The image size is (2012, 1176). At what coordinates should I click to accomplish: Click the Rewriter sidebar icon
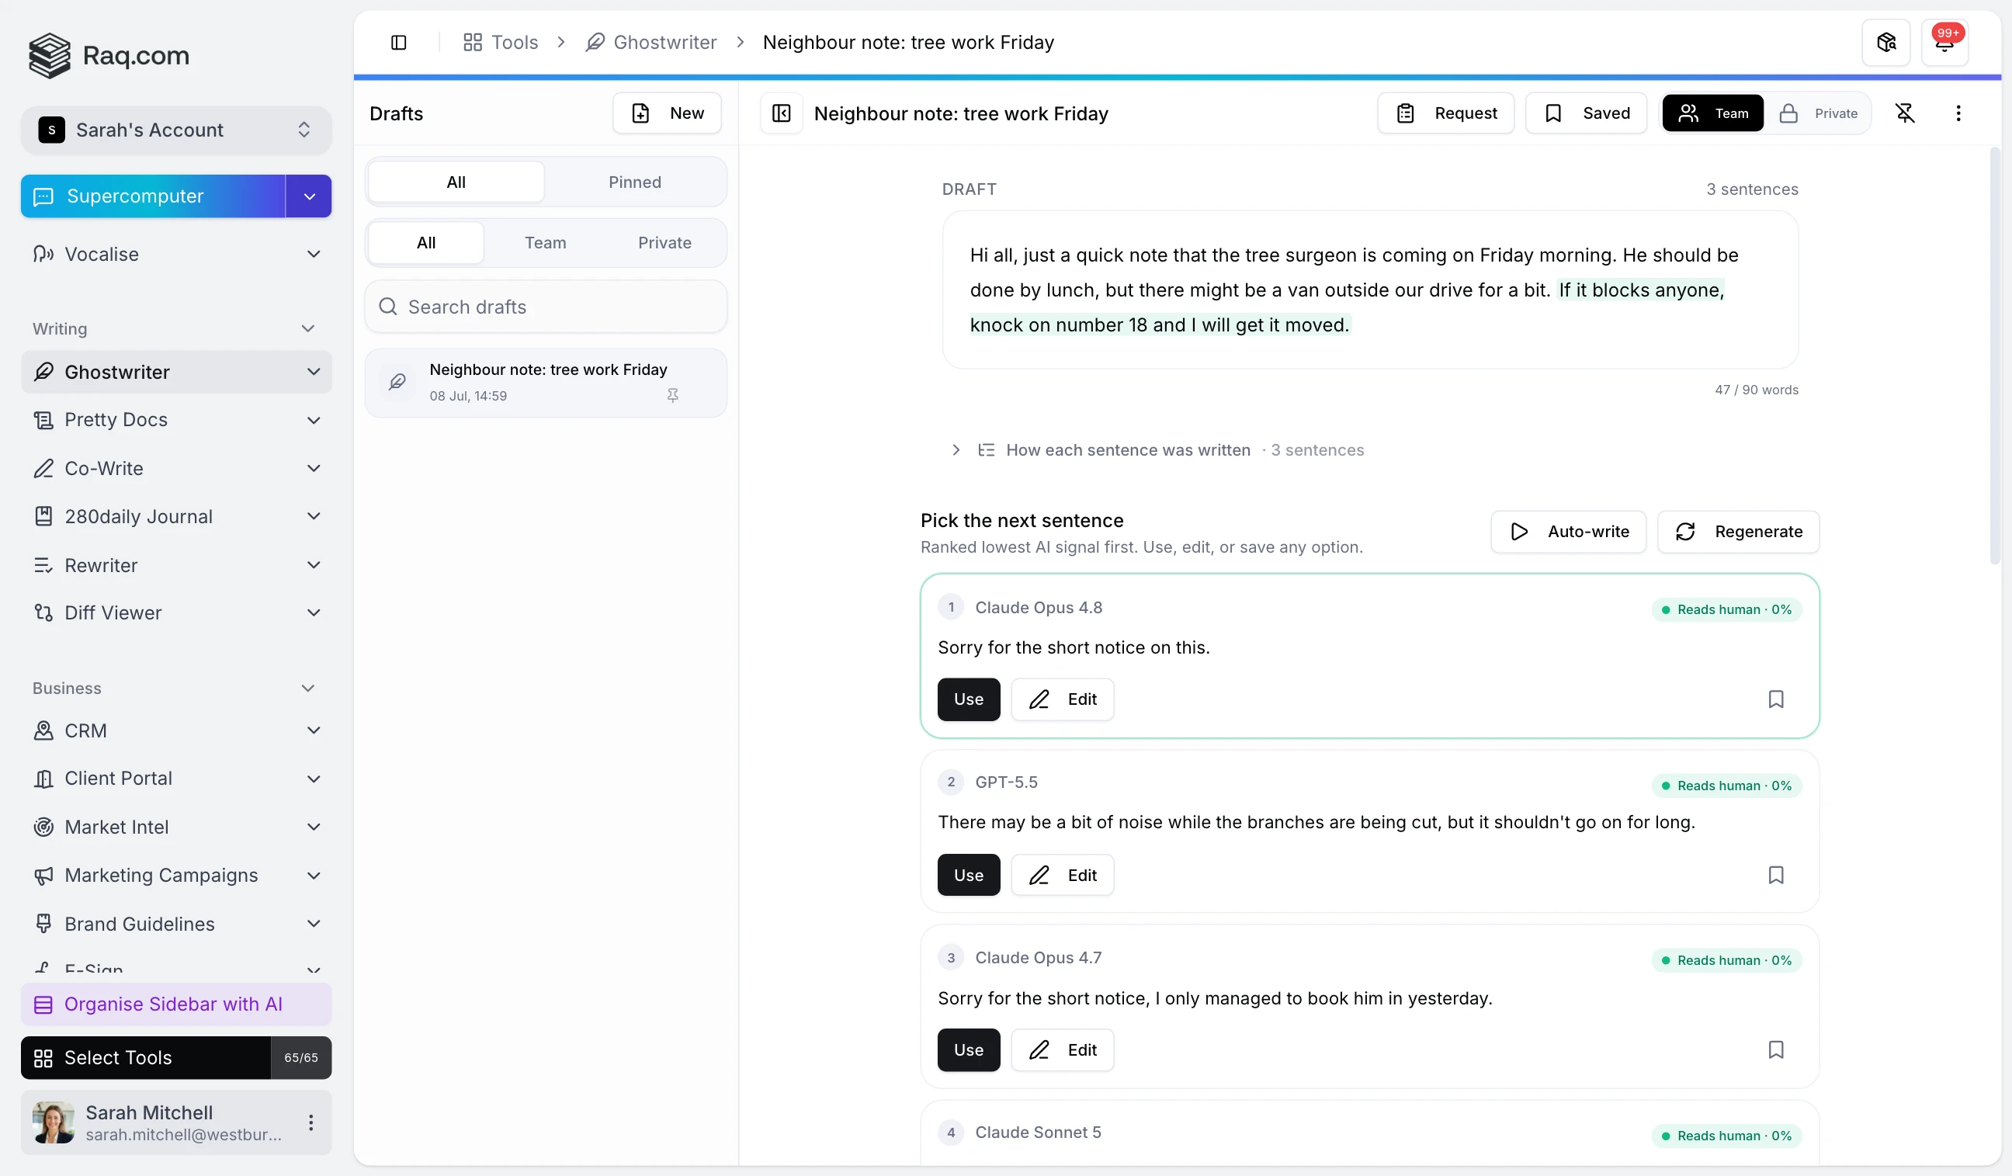[44, 565]
